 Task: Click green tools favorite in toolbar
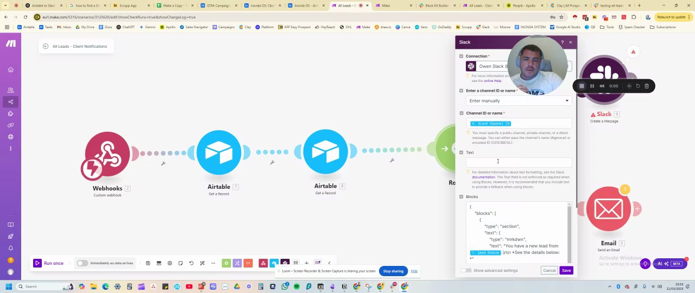pyautogui.click(x=226, y=263)
